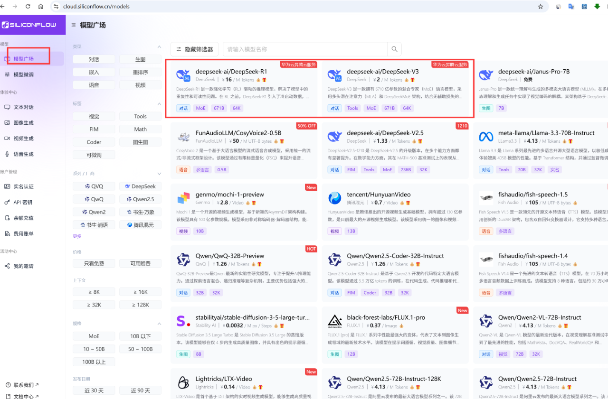
Task: Open 实名认证 in sidebar
Action: click(32, 186)
